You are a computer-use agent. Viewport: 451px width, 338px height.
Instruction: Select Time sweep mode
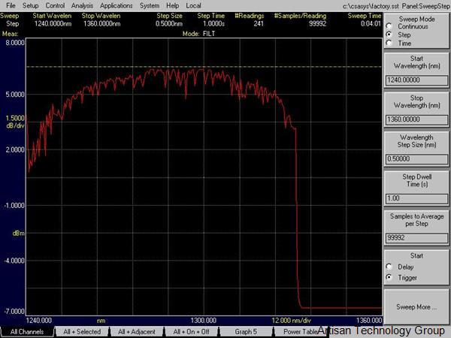pyautogui.click(x=388, y=43)
